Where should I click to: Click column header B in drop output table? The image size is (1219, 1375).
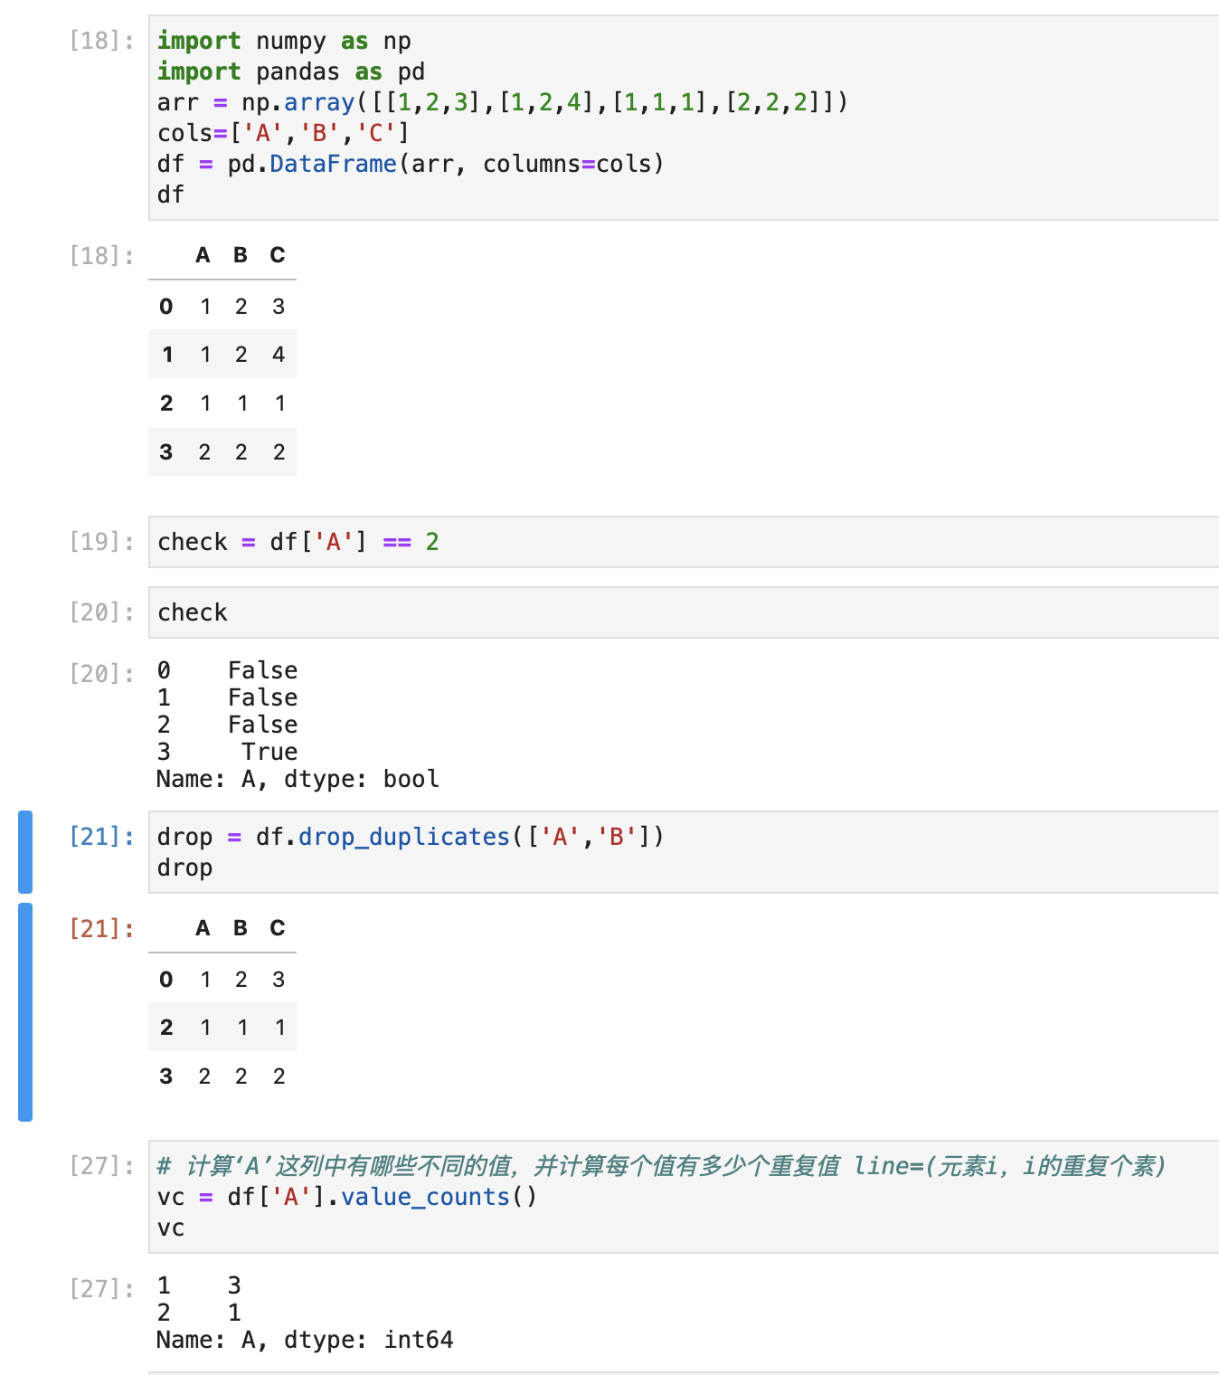[x=241, y=928]
